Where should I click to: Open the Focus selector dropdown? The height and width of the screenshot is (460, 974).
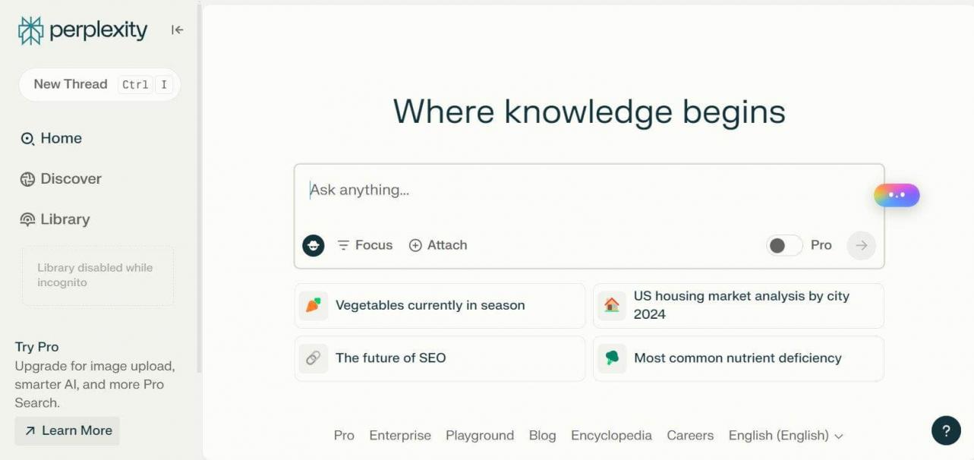click(x=365, y=245)
